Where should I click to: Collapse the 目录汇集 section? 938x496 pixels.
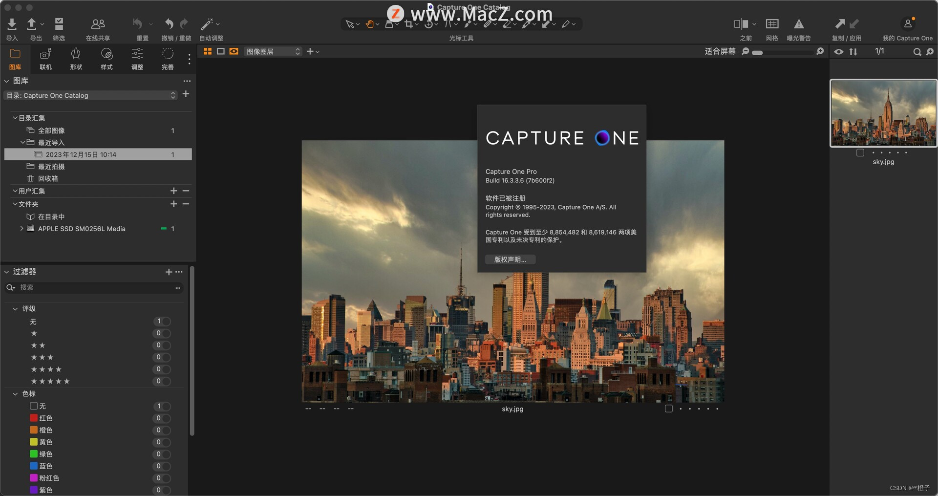click(x=15, y=118)
